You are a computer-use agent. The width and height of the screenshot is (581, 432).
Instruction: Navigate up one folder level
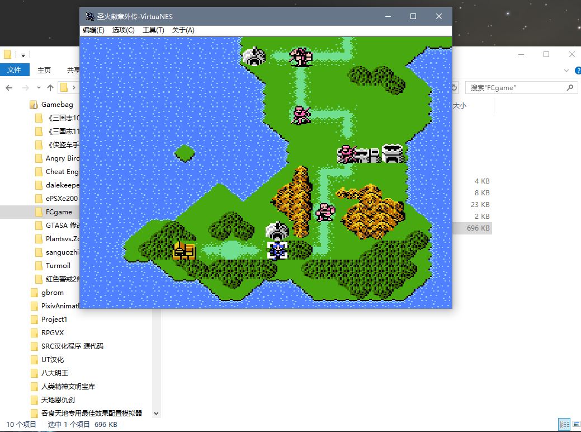click(50, 88)
